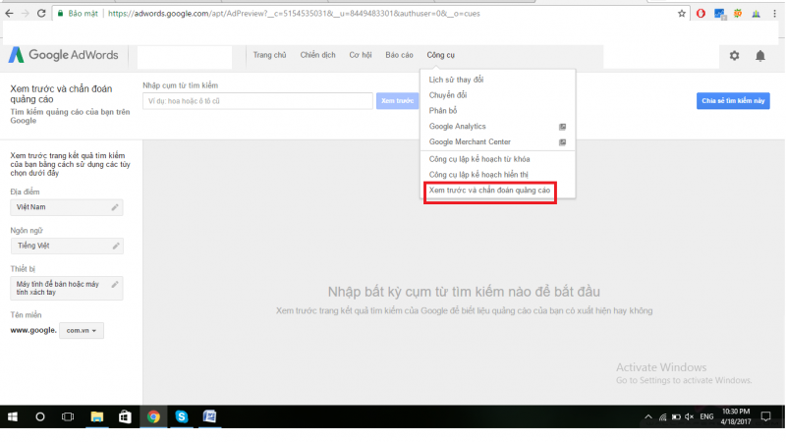The height and width of the screenshot is (442, 786).
Task: Click the browser back arrow
Action: 9,14
